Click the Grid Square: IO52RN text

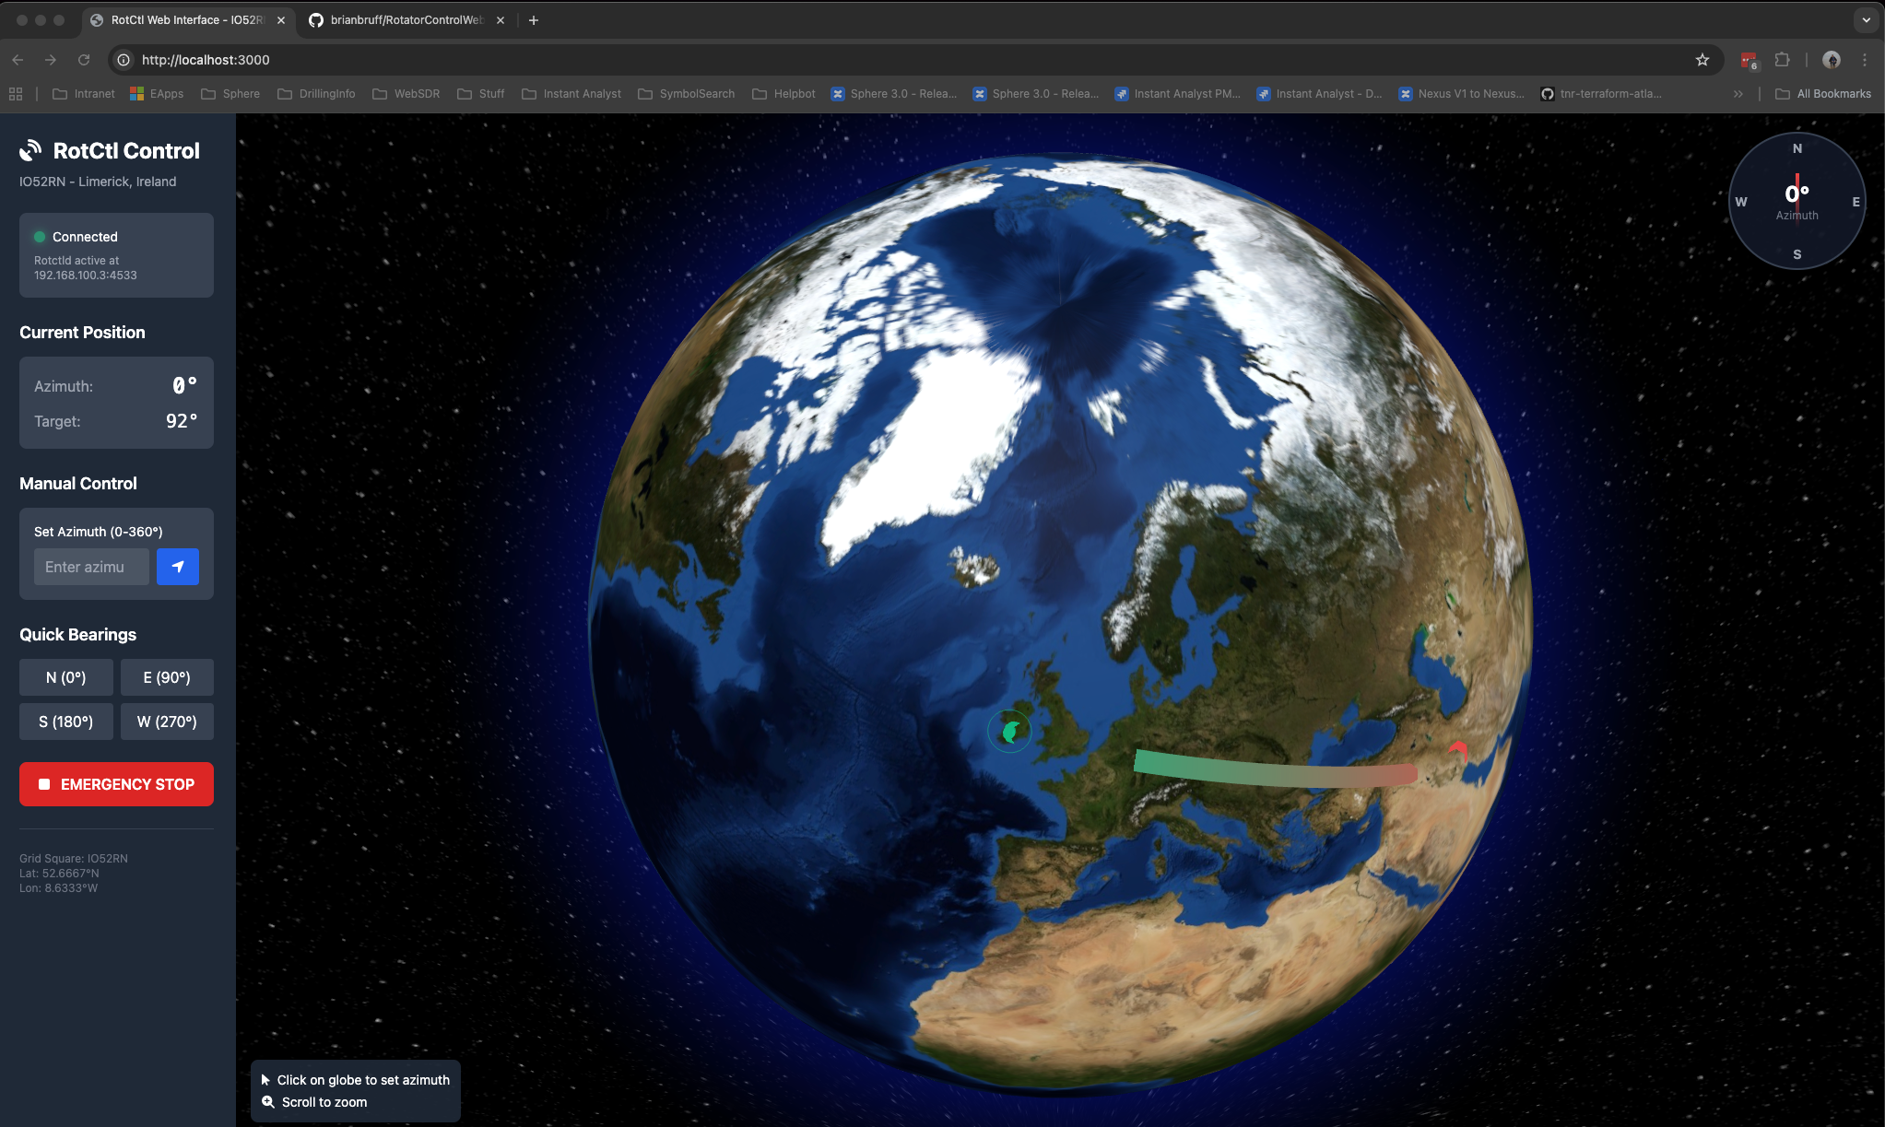[x=74, y=858]
